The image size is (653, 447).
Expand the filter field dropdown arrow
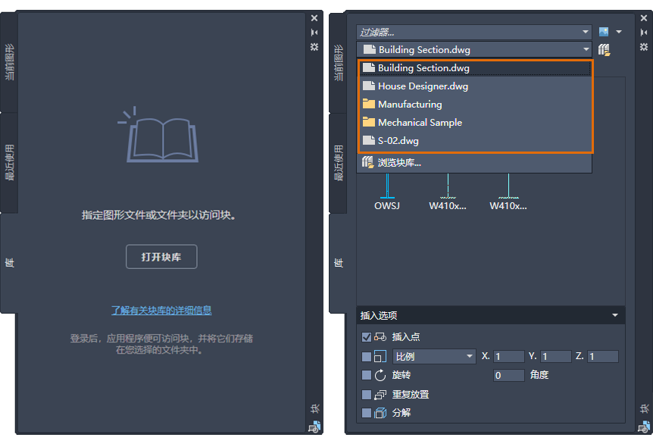(586, 32)
